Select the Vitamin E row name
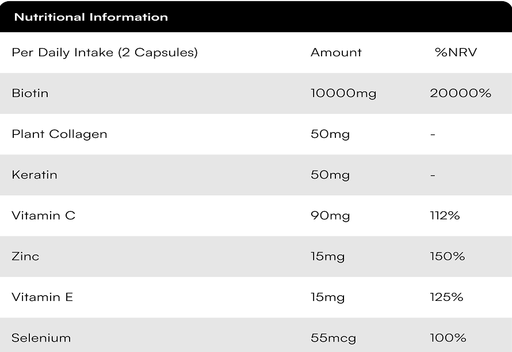The image size is (512, 352). 42,297
